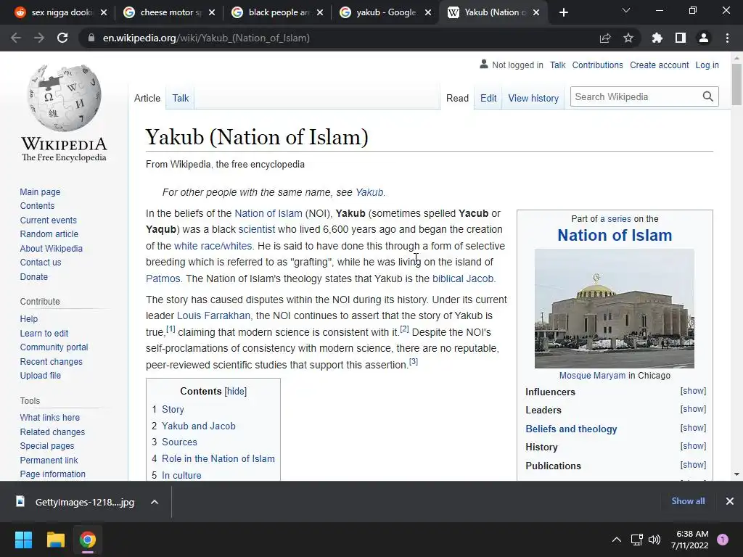Open the tab search chevron

click(x=626, y=10)
